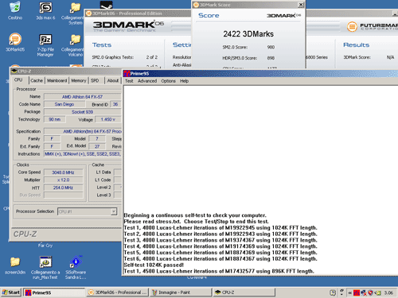Open the Advanced menu in Prime95
398x298 pixels.
click(147, 81)
